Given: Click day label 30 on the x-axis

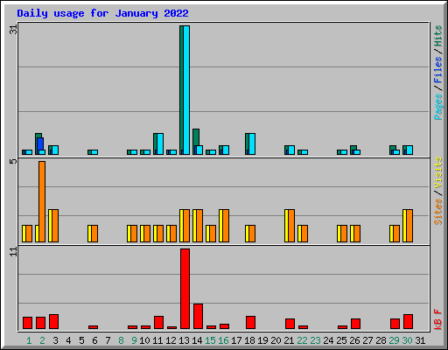Looking at the screenshot, I should pos(407,340).
